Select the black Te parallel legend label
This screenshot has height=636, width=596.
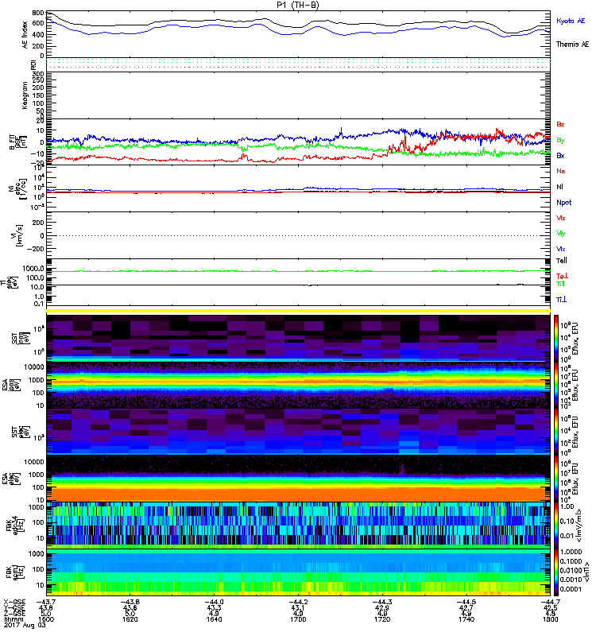[x=562, y=261]
